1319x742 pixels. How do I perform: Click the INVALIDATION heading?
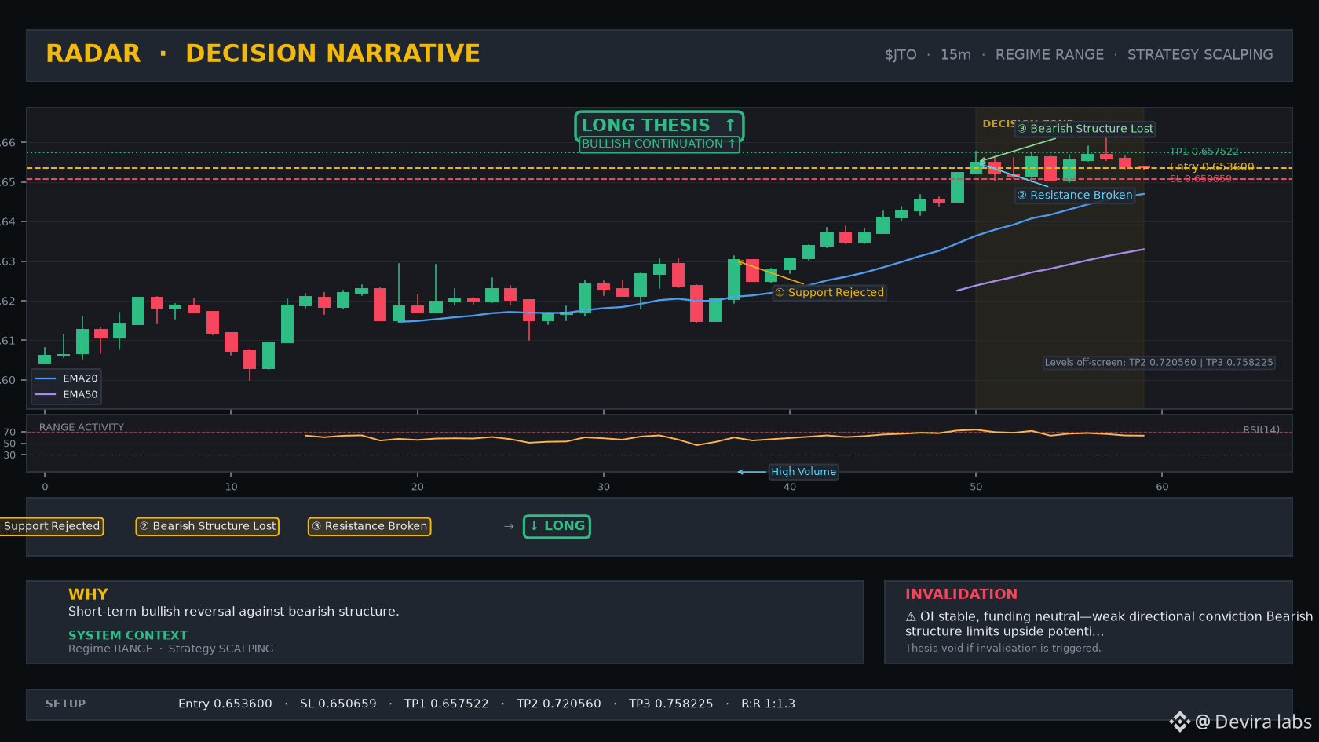[961, 594]
